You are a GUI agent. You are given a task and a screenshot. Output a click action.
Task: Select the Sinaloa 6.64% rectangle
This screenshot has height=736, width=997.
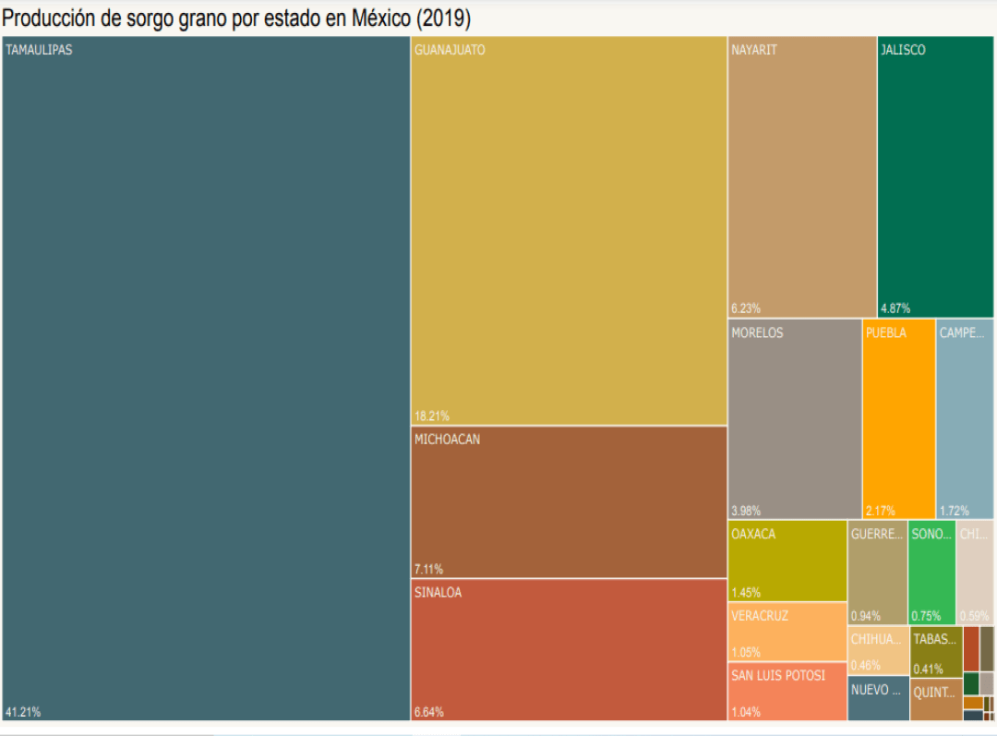click(x=569, y=649)
